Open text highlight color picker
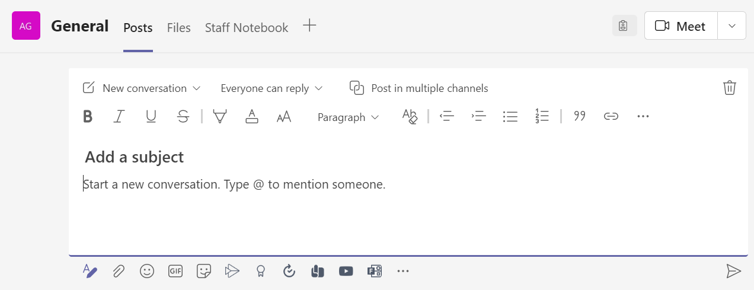The image size is (754, 290). pyautogui.click(x=220, y=117)
